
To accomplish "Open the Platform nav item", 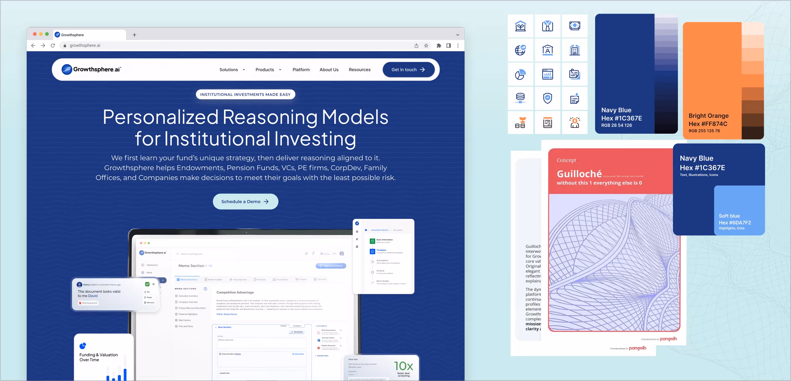I will pyautogui.click(x=301, y=70).
